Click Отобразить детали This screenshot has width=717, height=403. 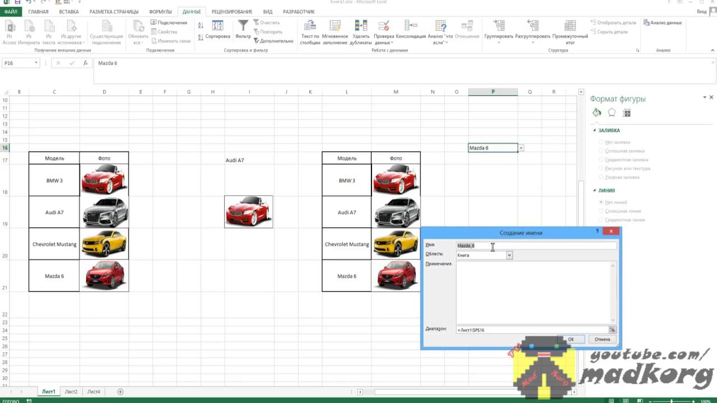point(613,22)
